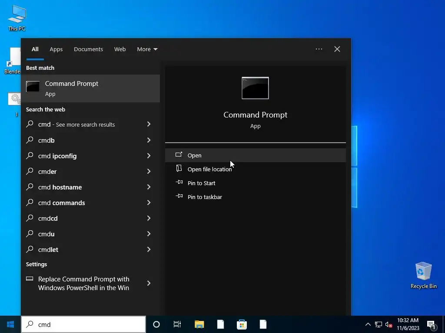Expand the arrow next to 'cmd ipconfig'
445x333 pixels.
click(149, 156)
